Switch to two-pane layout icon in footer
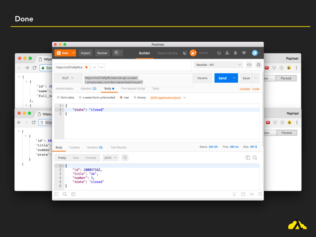Screen dimensions: 316x237 243,194
